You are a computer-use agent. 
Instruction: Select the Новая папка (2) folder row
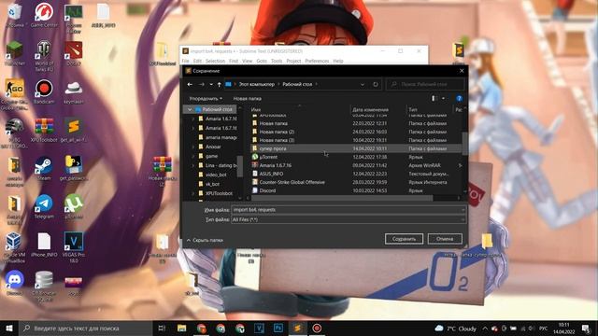point(355,132)
